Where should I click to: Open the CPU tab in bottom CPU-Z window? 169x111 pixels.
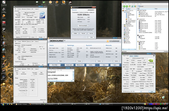point(15,69)
